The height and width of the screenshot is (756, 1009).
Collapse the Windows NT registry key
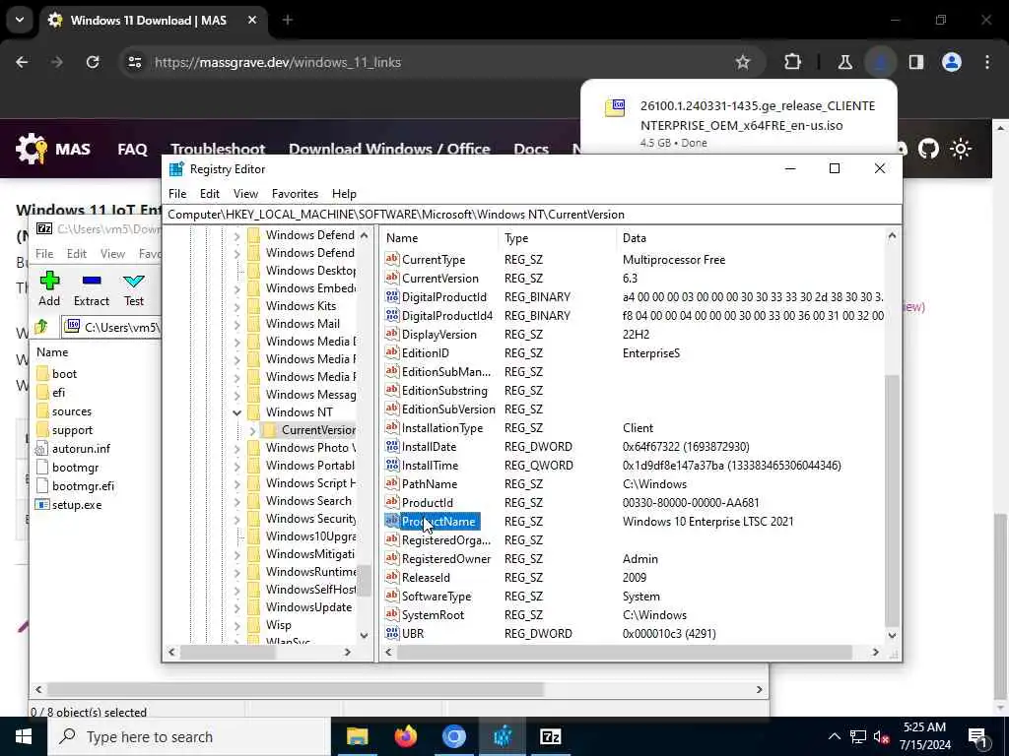point(236,412)
